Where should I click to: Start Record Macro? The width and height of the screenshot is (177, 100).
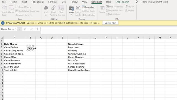coord(23,7)
